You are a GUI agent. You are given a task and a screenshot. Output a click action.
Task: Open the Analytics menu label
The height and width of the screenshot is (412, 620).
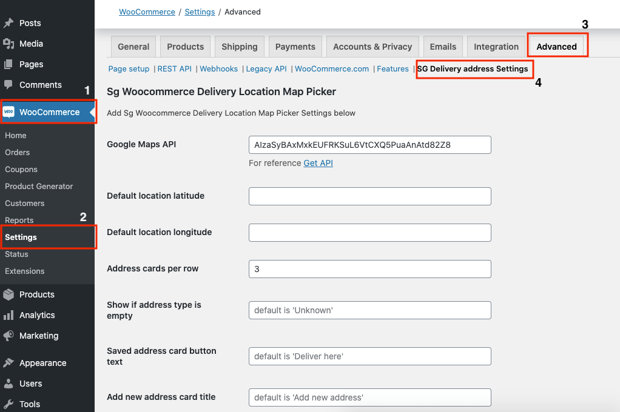pyautogui.click(x=37, y=315)
